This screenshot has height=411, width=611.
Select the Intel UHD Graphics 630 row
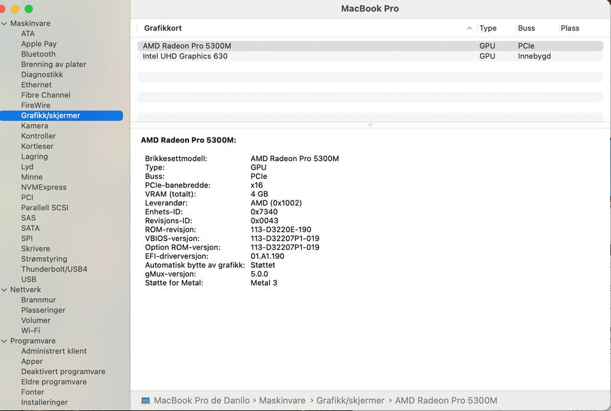370,56
